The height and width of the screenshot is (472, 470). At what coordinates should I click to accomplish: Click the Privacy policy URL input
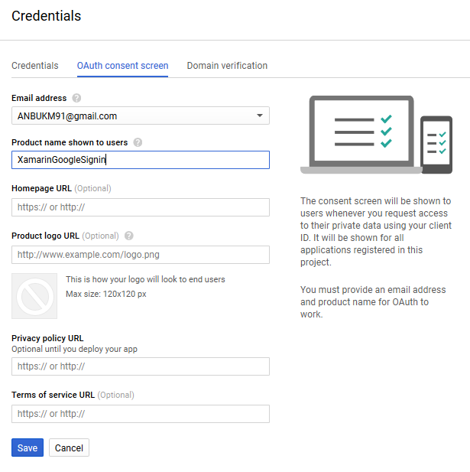point(141,366)
